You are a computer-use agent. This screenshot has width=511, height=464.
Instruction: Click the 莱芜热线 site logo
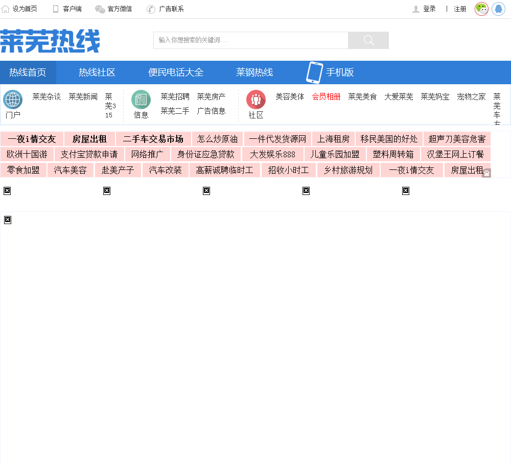(x=50, y=41)
